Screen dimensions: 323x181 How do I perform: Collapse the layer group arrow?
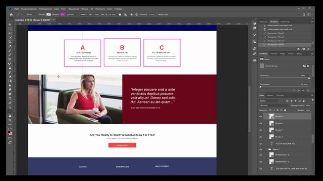pyautogui.click(x=267, y=149)
